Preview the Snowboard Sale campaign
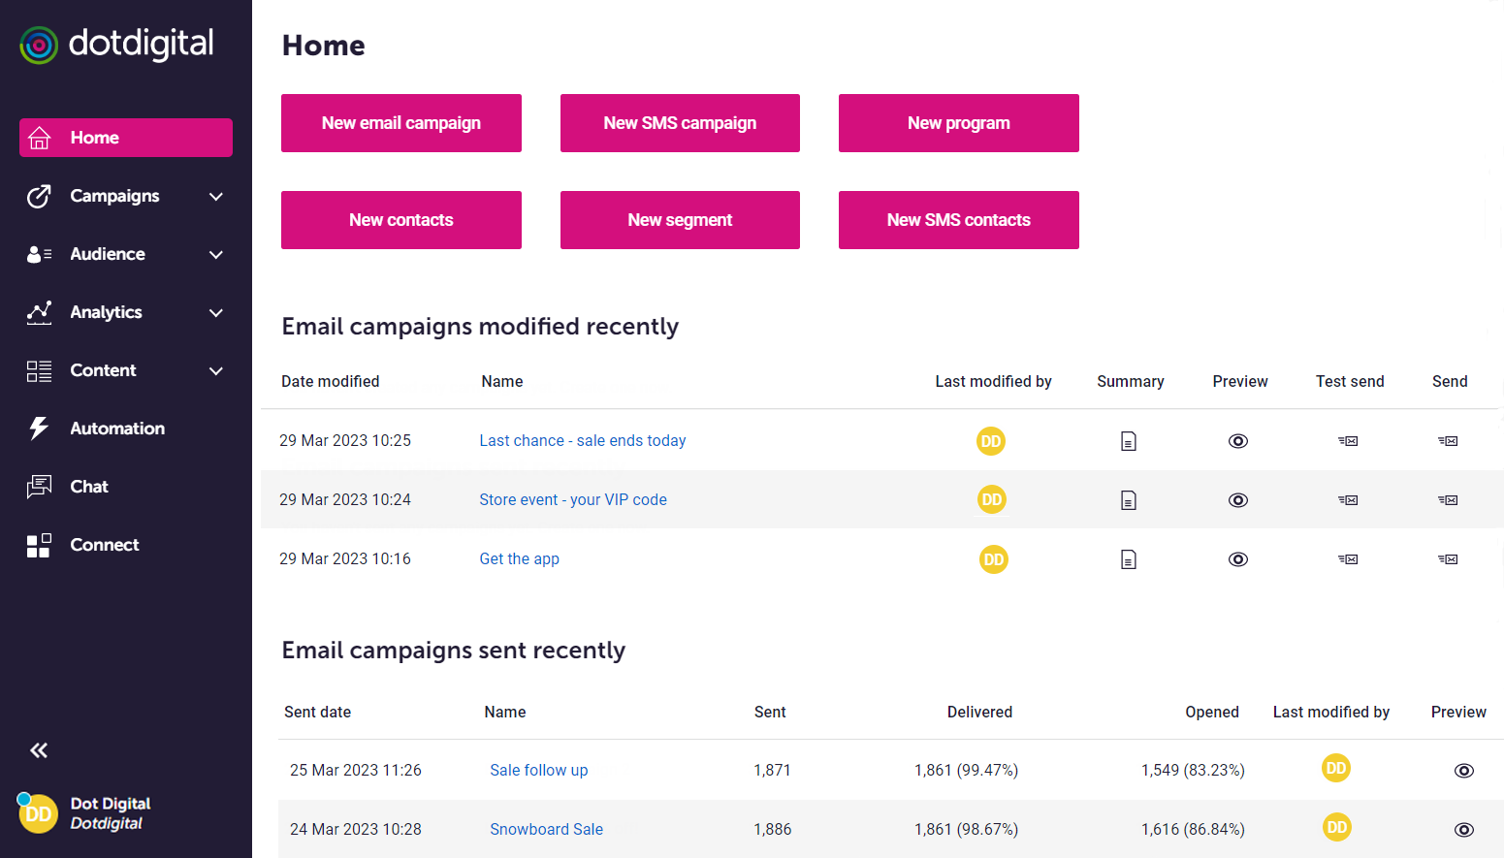 tap(1463, 830)
